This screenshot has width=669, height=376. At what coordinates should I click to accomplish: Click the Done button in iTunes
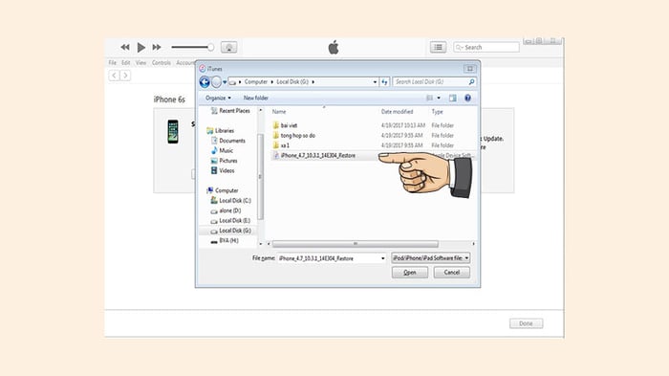[526, 323]
